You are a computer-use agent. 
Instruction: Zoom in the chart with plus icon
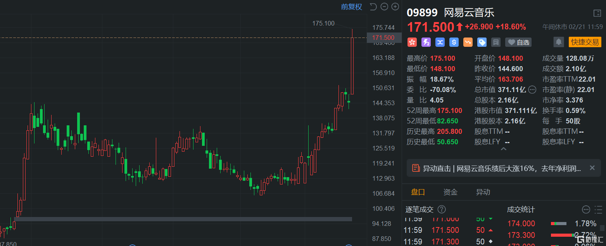coord(395,7)
